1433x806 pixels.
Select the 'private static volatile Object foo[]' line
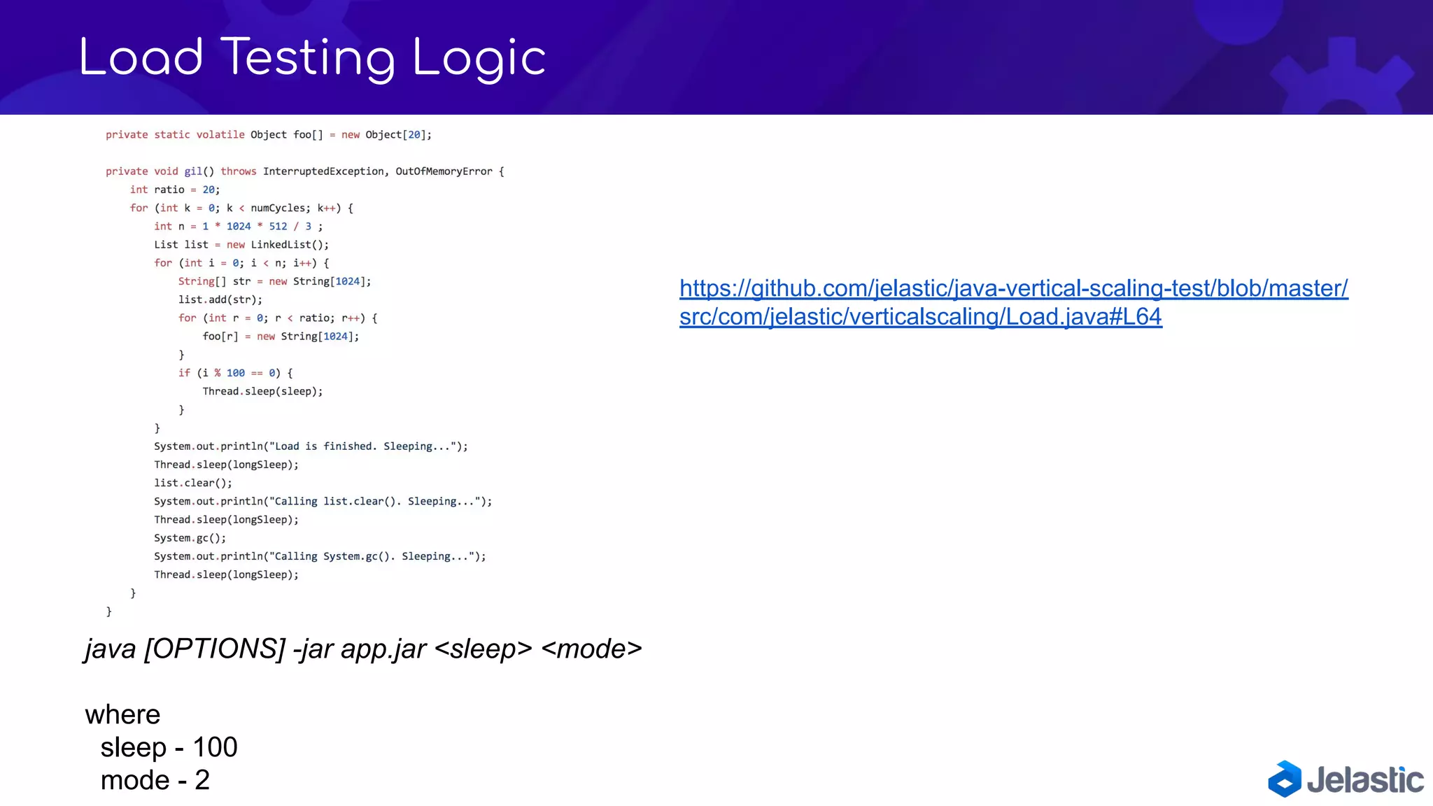coord(269,135)
